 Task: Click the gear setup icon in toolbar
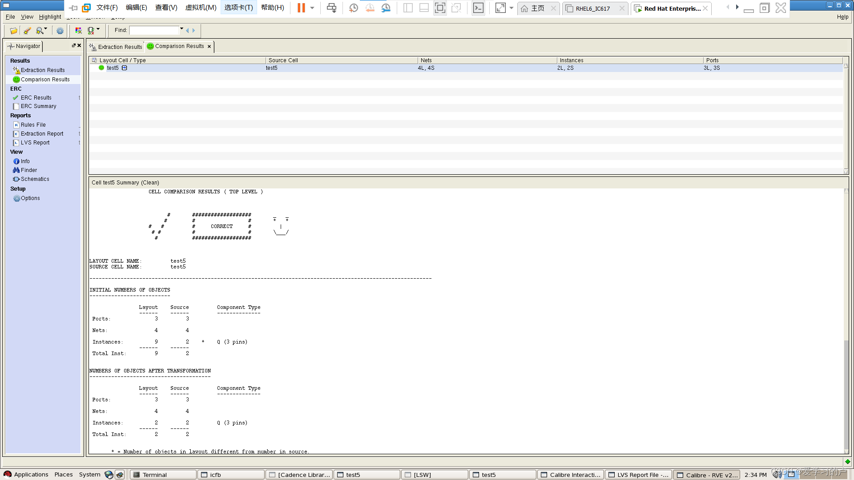60,31
